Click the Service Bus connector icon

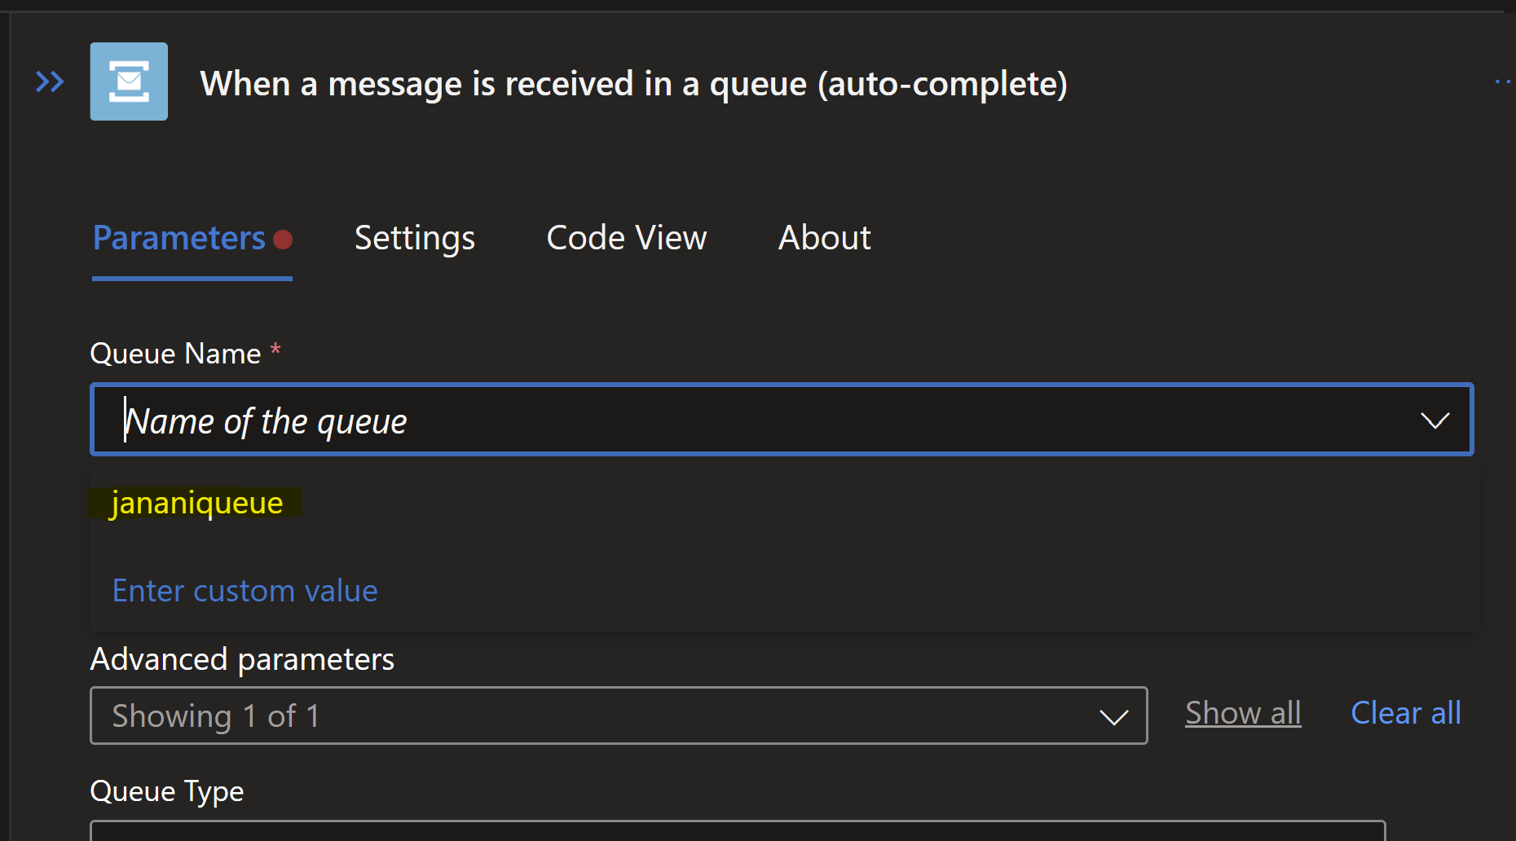pos(129,81)
